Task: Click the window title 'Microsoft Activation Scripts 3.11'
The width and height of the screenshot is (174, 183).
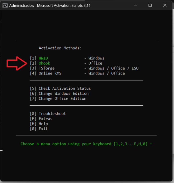Action: (64, 5)
